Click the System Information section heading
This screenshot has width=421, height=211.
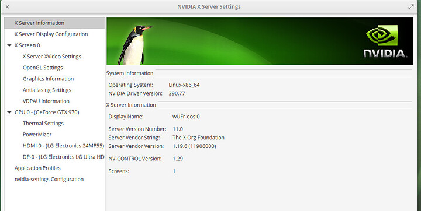130,73
